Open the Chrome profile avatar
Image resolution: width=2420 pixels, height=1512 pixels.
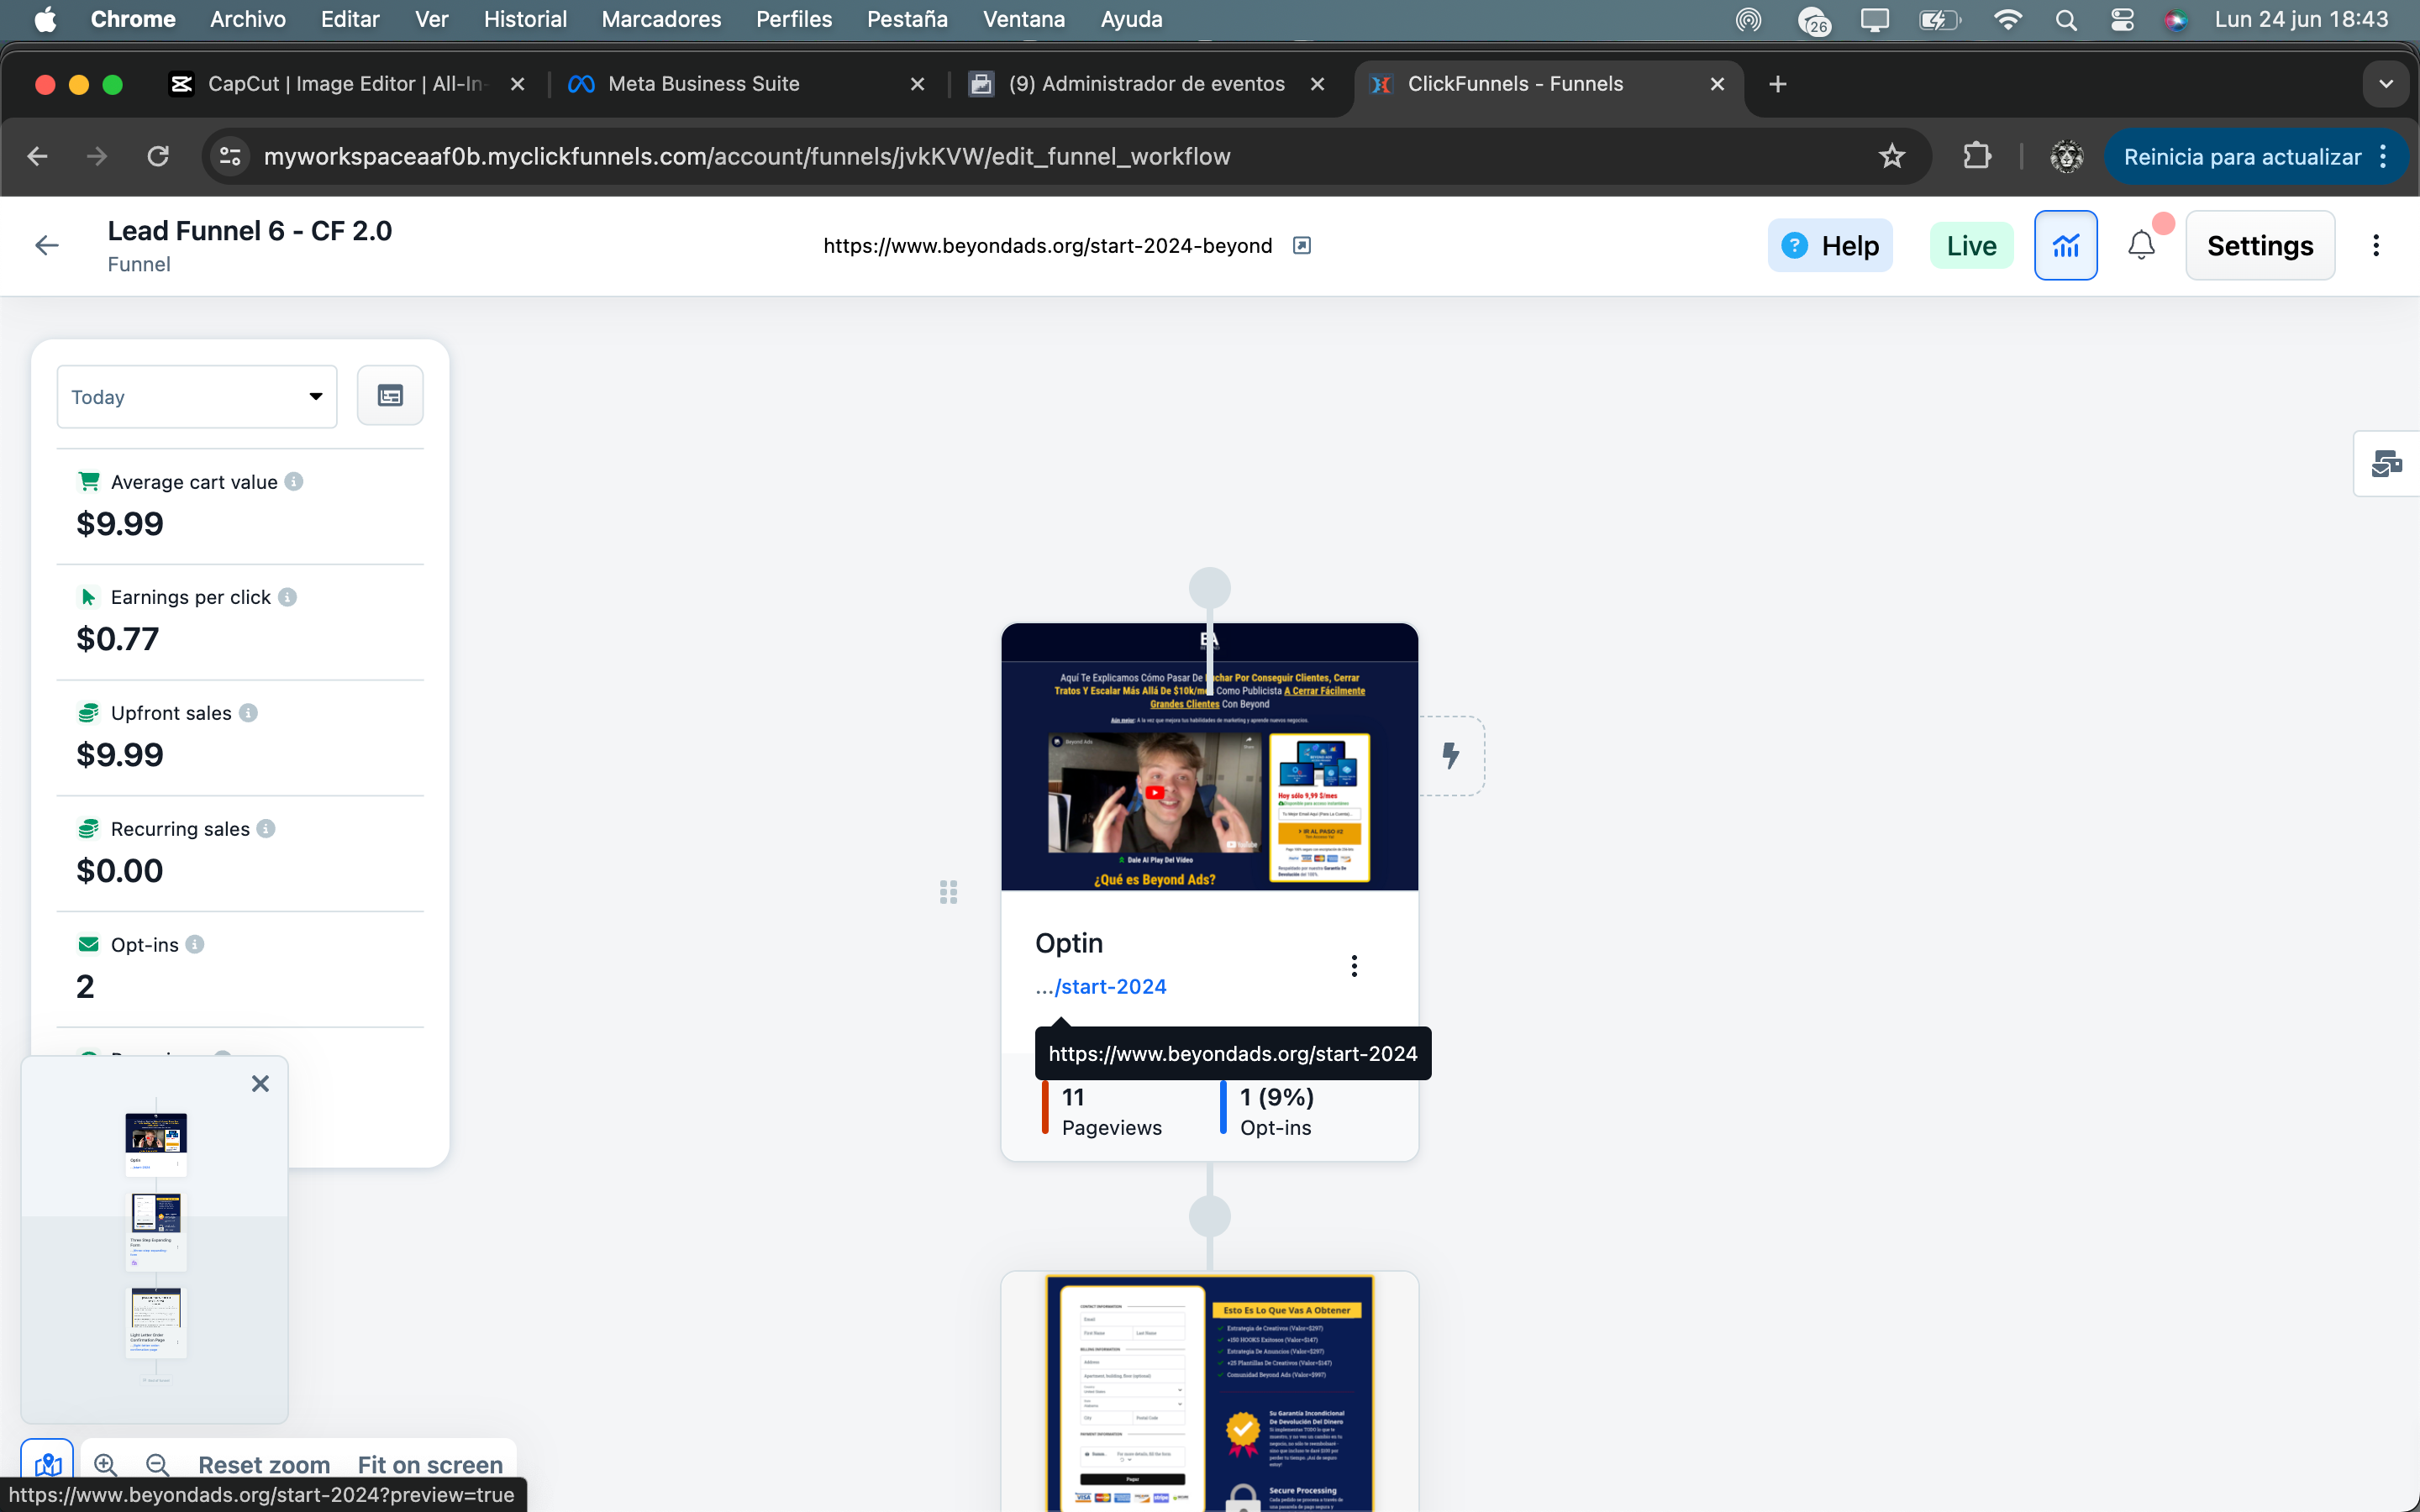coord(2066,157)
